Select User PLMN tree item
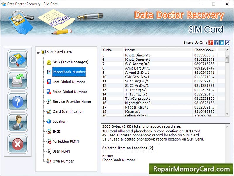 61,151
